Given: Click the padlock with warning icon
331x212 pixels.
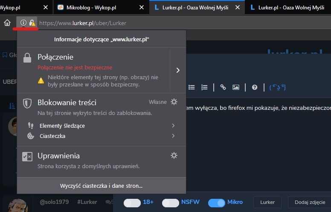Looking at the screenshot, I should 32,23.
